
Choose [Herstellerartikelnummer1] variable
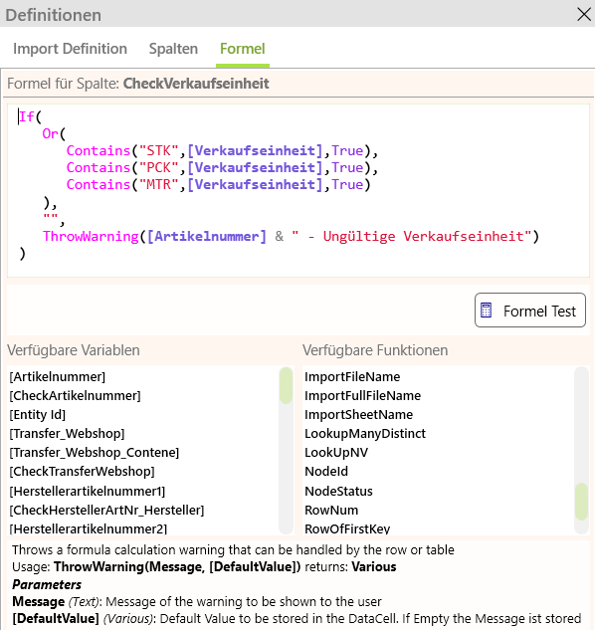click(x=88, y=491)
